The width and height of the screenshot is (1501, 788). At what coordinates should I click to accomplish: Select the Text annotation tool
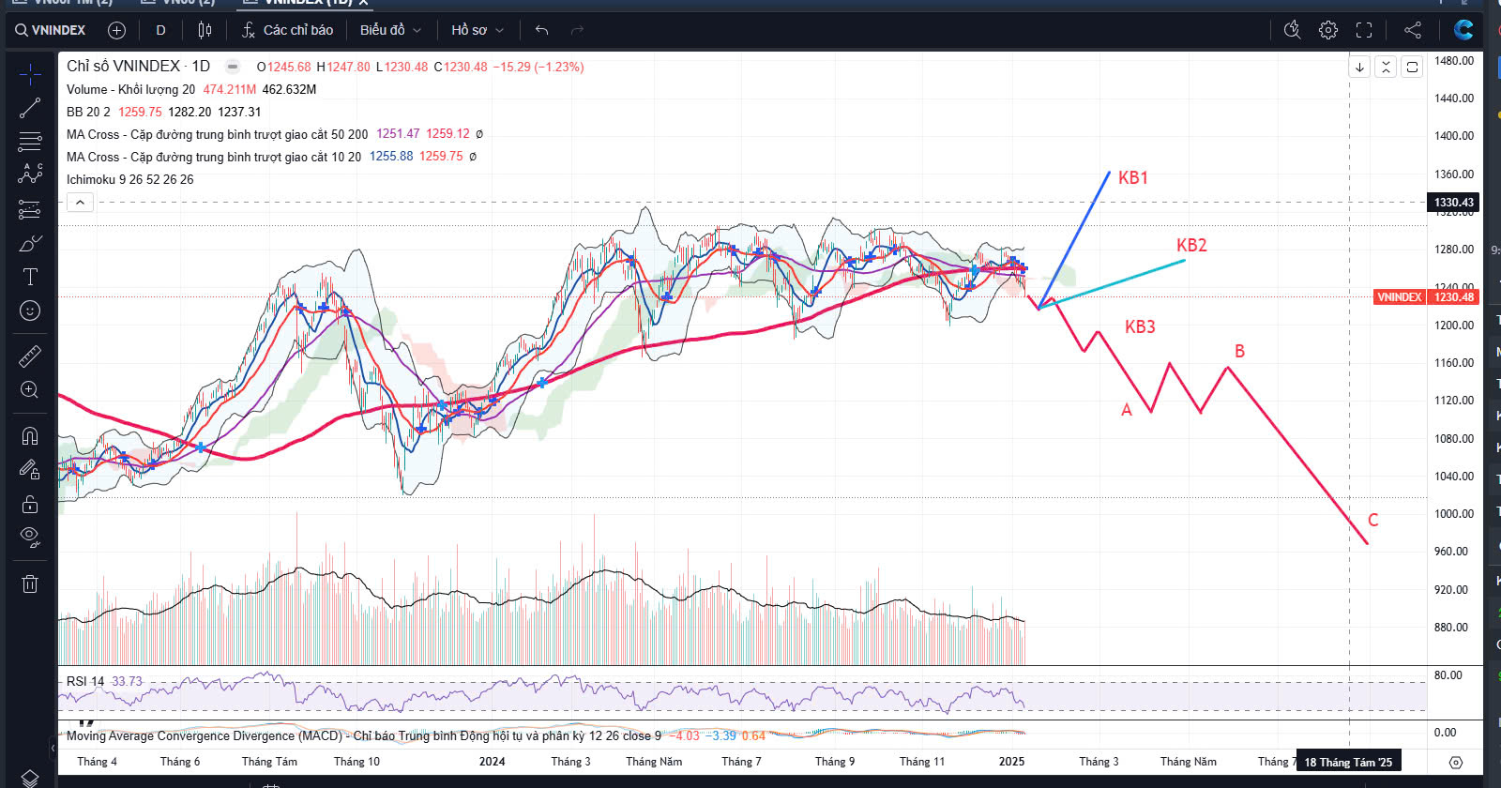(x=30, y=277)
